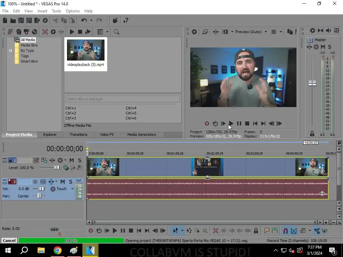Pause playback in the video preview transport
This screenshot has height=257, width=343.
pos(239,124)
